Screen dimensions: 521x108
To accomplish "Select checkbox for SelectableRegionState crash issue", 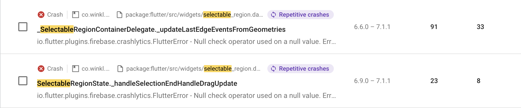I will pos(23,81).
